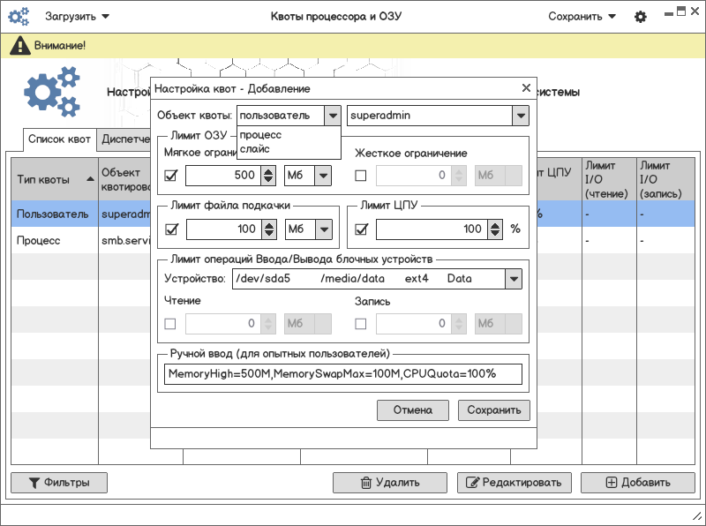Enable the I/O read limit checkbox

click(171, 324)
